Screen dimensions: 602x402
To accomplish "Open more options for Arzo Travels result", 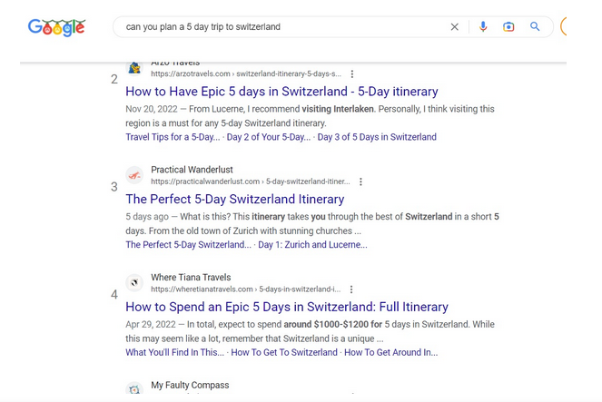I will [x=352, y=74].
